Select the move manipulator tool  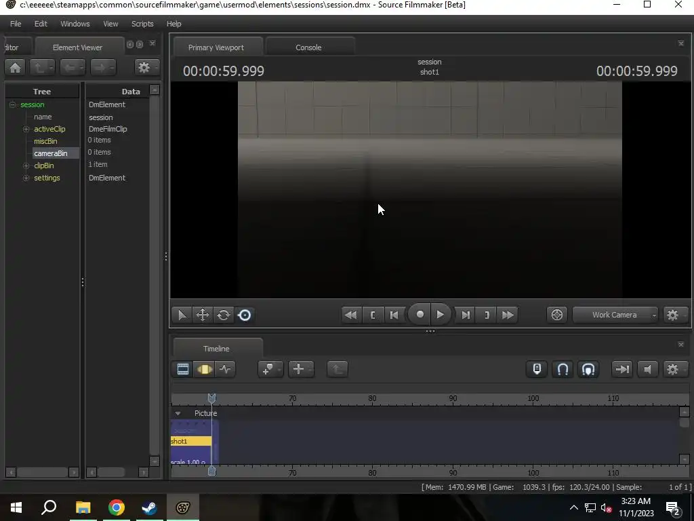pos(202,315)
